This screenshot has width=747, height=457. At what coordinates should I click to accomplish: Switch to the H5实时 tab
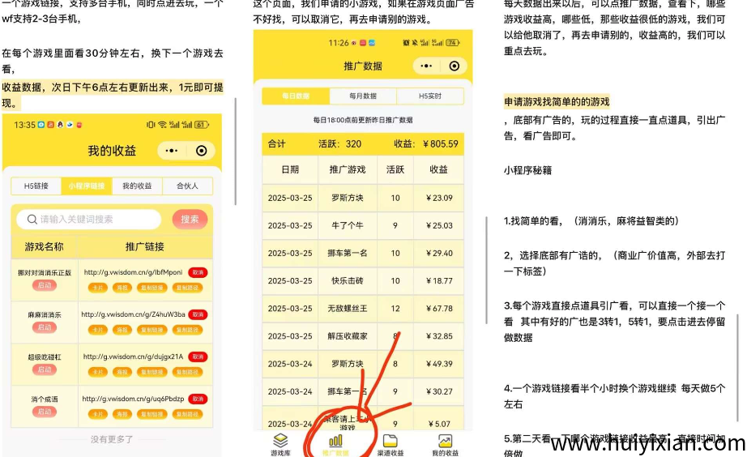tap(429, 96)
